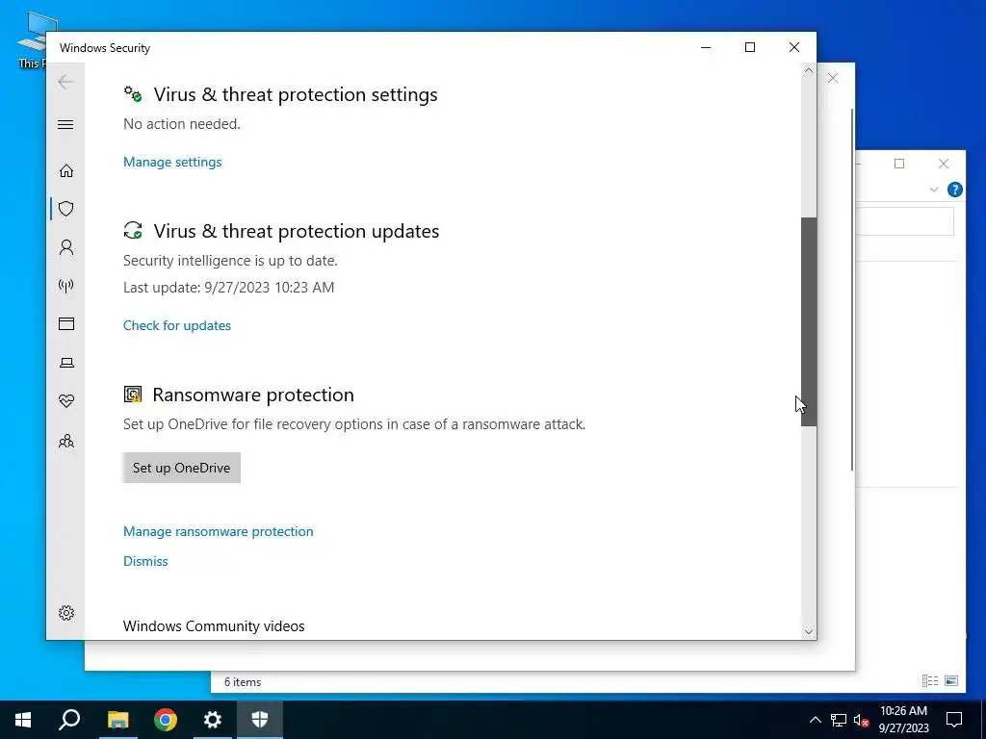Open taskbar Search

(x=69, y=720)
